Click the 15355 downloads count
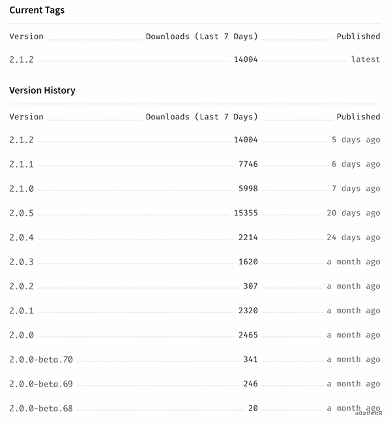 tap(246, 213)
